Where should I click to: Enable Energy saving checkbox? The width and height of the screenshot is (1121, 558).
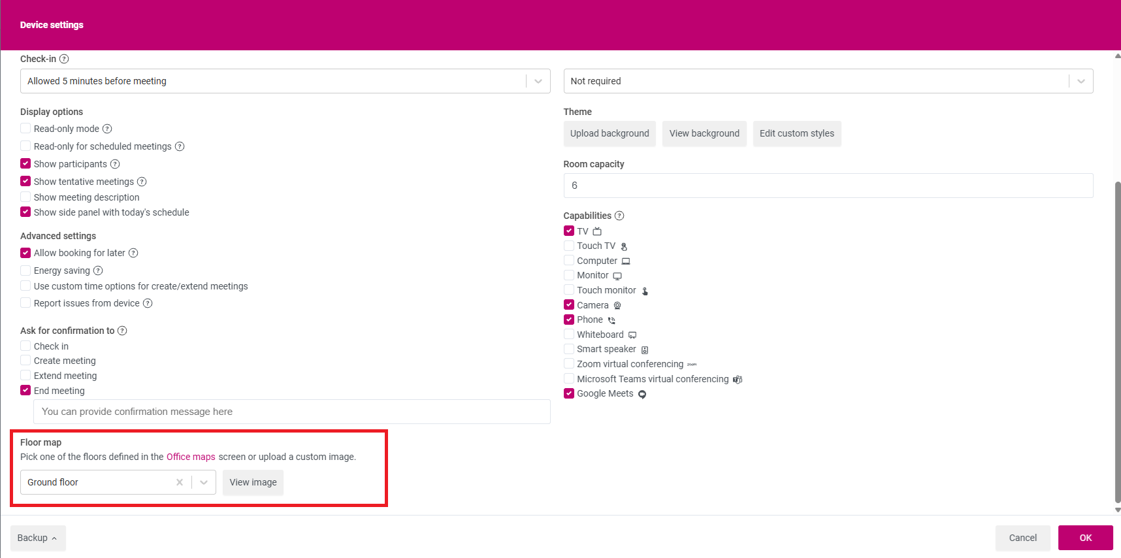point(25,270)
